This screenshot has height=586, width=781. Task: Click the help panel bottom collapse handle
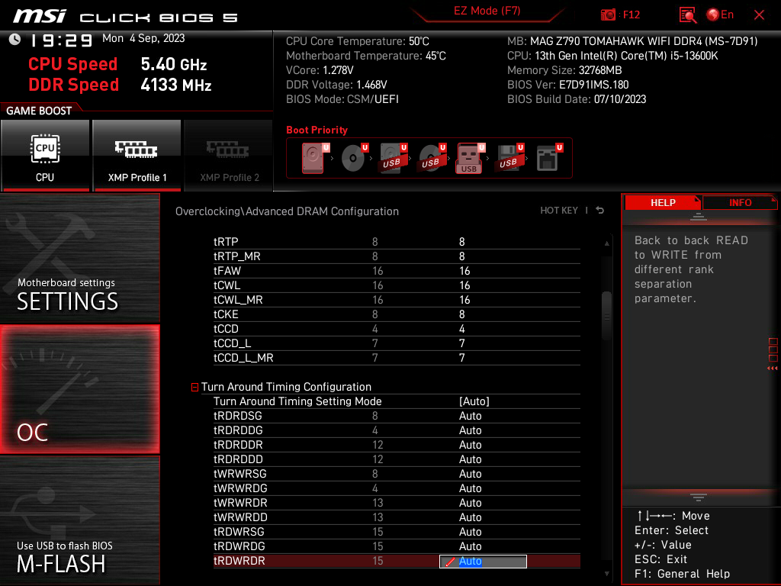point(699,497)
